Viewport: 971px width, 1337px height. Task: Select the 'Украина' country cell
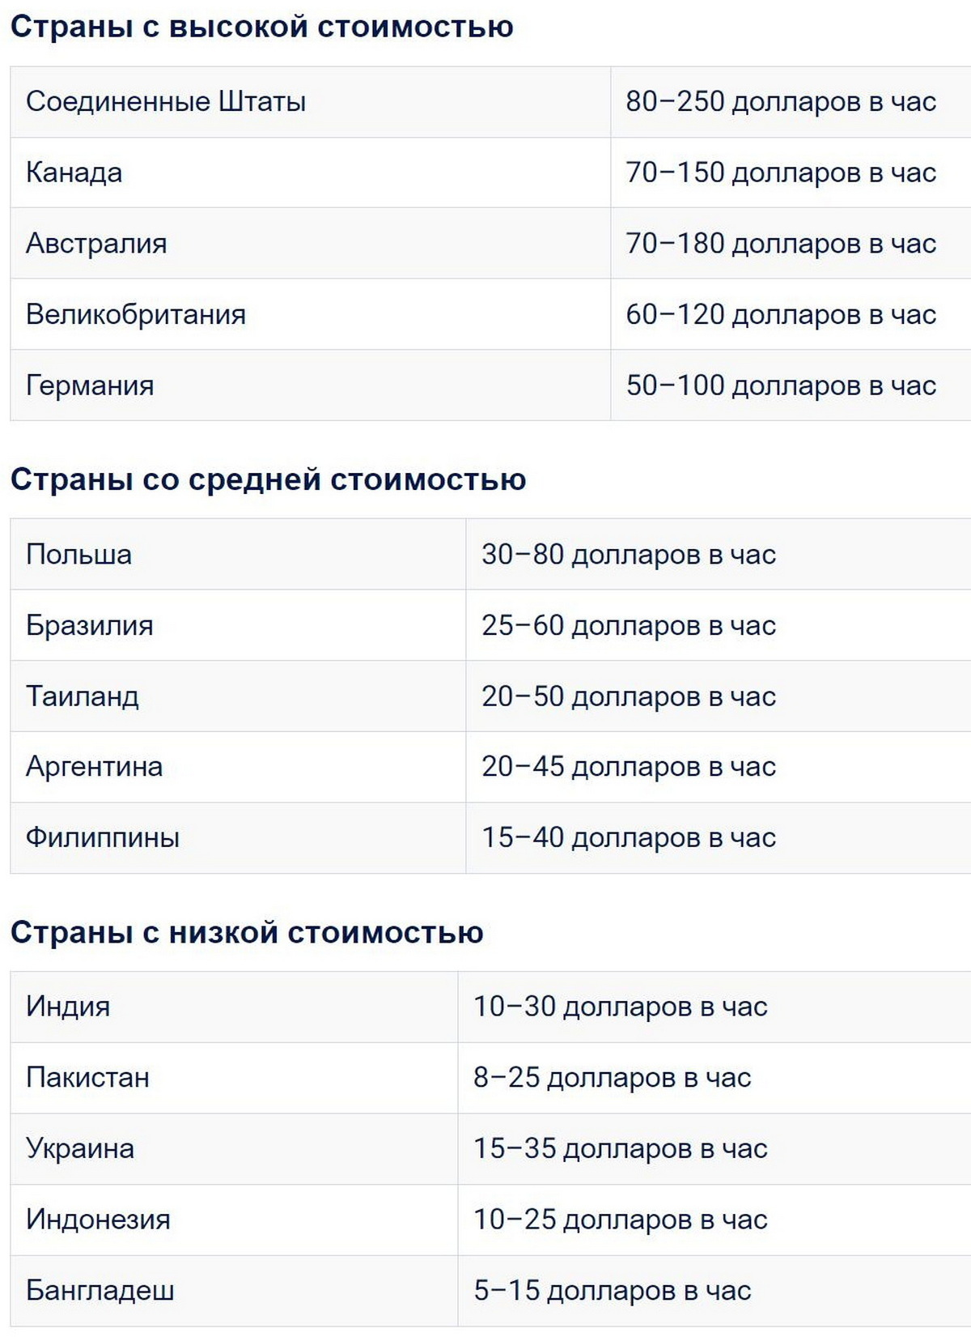coord(80,1148)
